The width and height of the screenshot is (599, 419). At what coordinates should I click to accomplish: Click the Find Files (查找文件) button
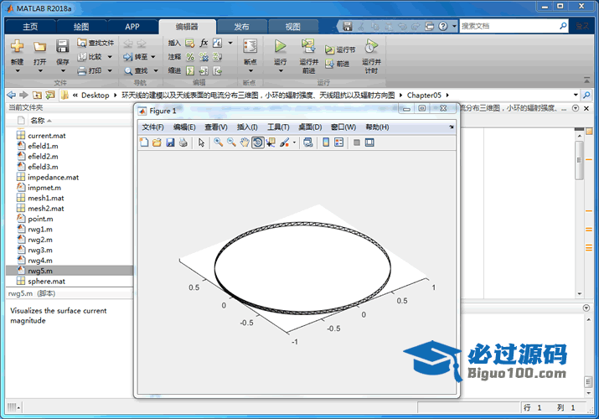point(96,43)
